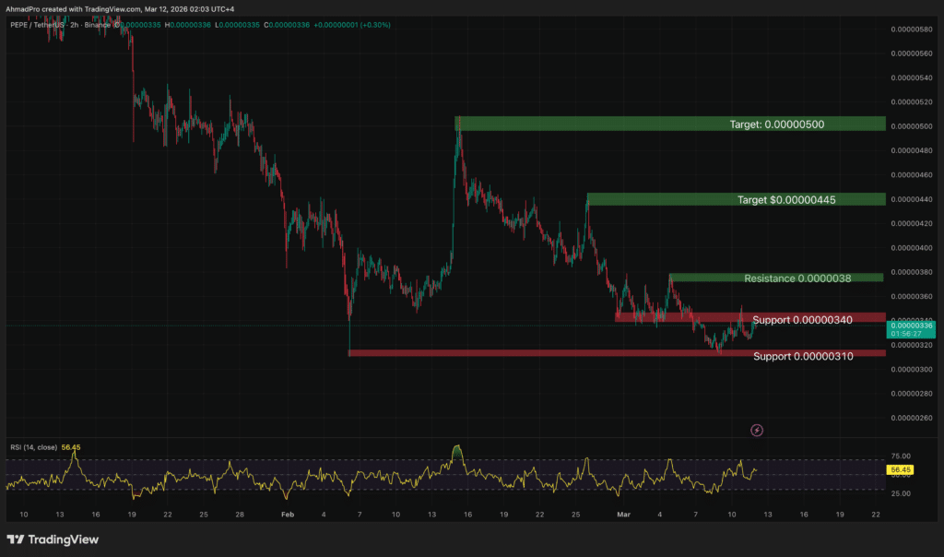Open the lightning bolt quick-trade icon
The width and height of the screenshot is (944, 557).
pos(756,430)
